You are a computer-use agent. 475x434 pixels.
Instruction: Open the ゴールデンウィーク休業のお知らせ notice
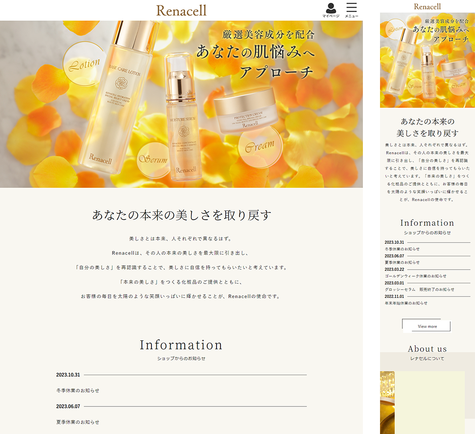click(x=415, y=276)
